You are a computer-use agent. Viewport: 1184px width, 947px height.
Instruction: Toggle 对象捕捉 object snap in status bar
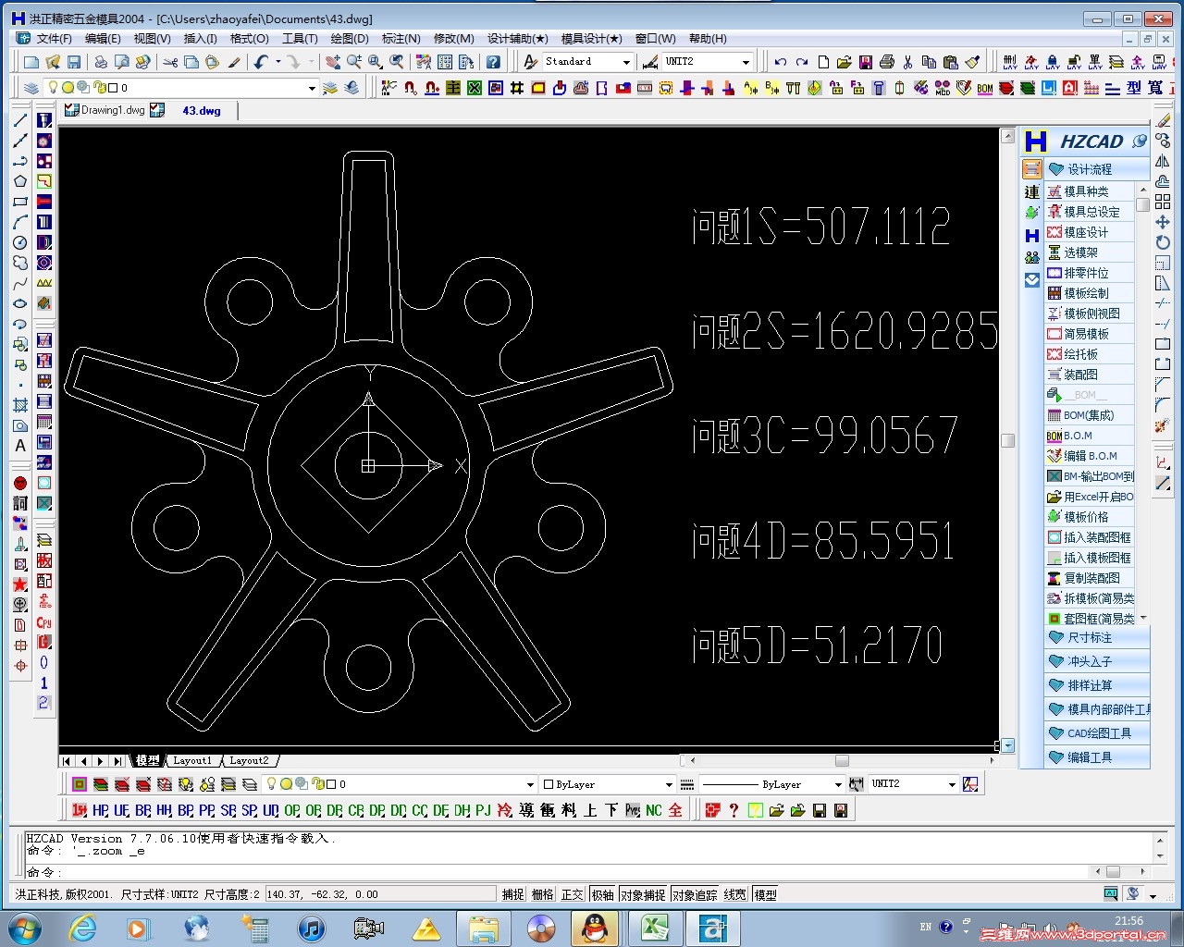[x=643, y=894]
